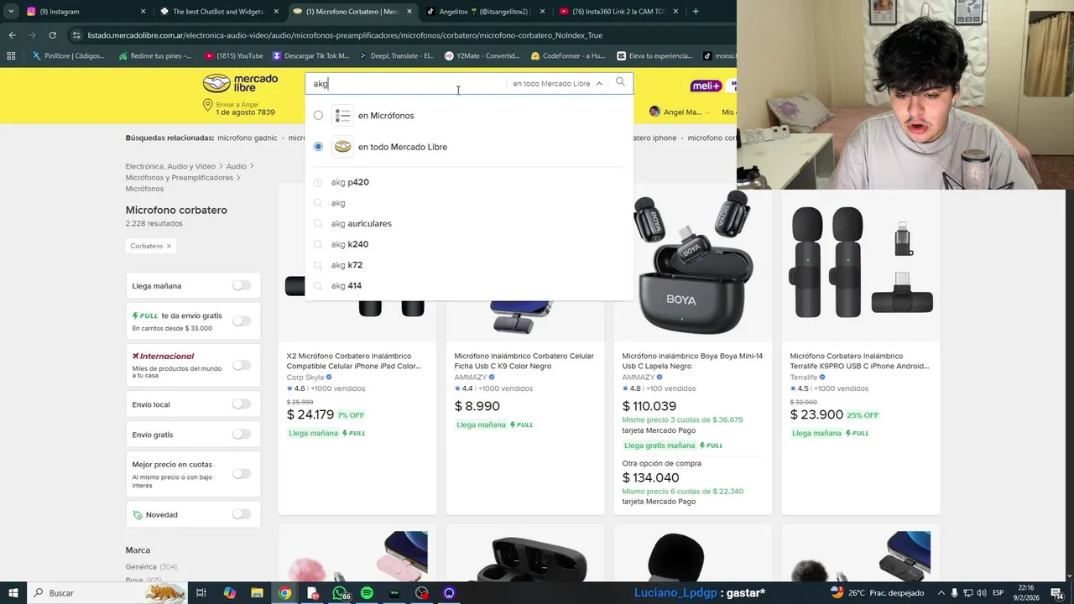
Task: Switch to the Insta360 Link 2 YouTube tab
Action: point(619,12)
